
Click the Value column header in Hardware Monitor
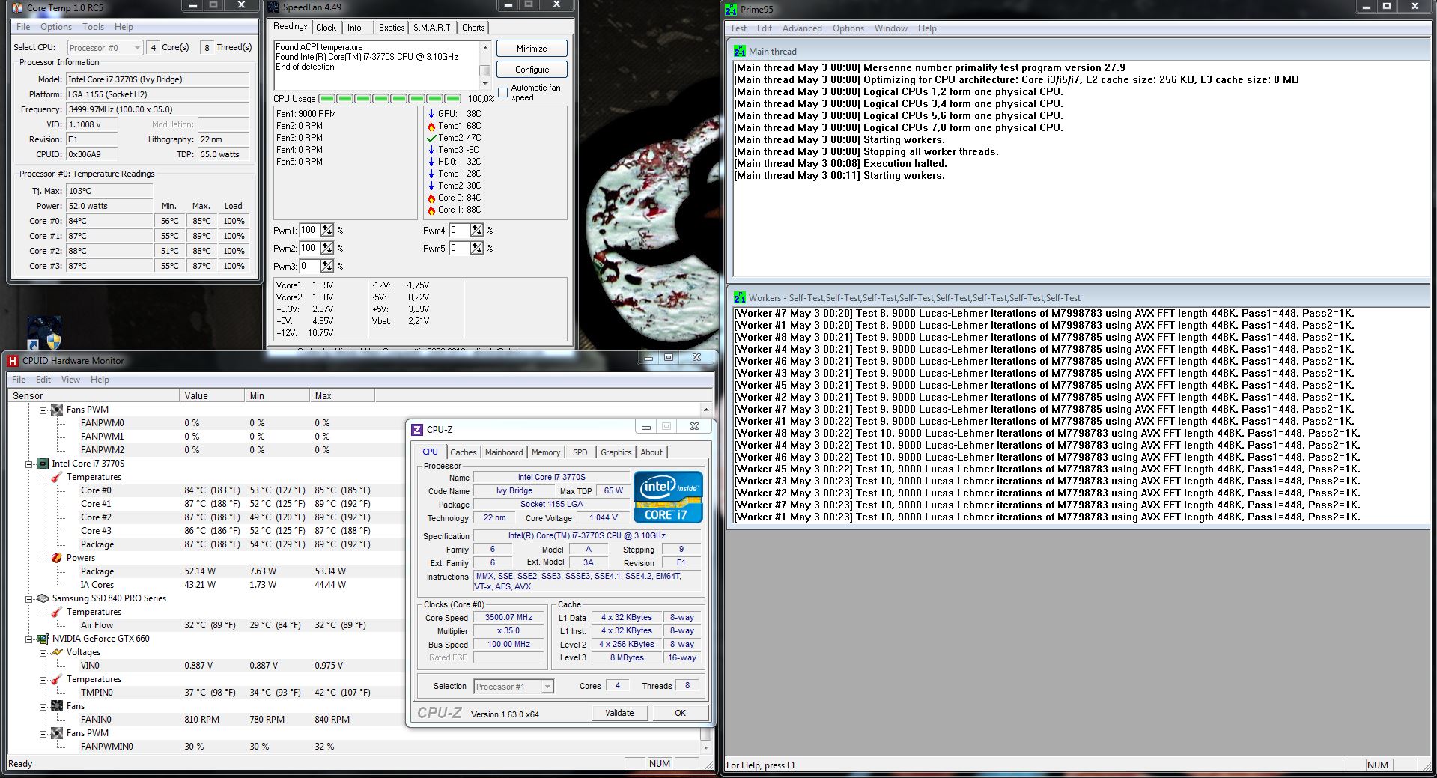point(212,396)
